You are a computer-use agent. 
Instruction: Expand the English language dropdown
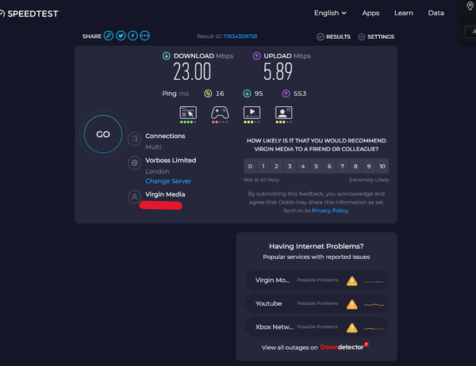click(330, 13)
